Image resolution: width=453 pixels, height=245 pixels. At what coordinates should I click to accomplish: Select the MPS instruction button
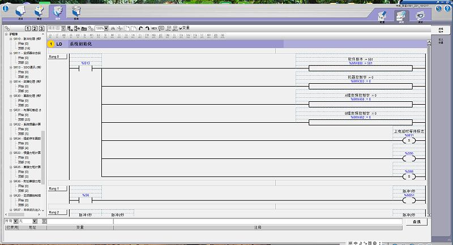[x=92, y=36]
